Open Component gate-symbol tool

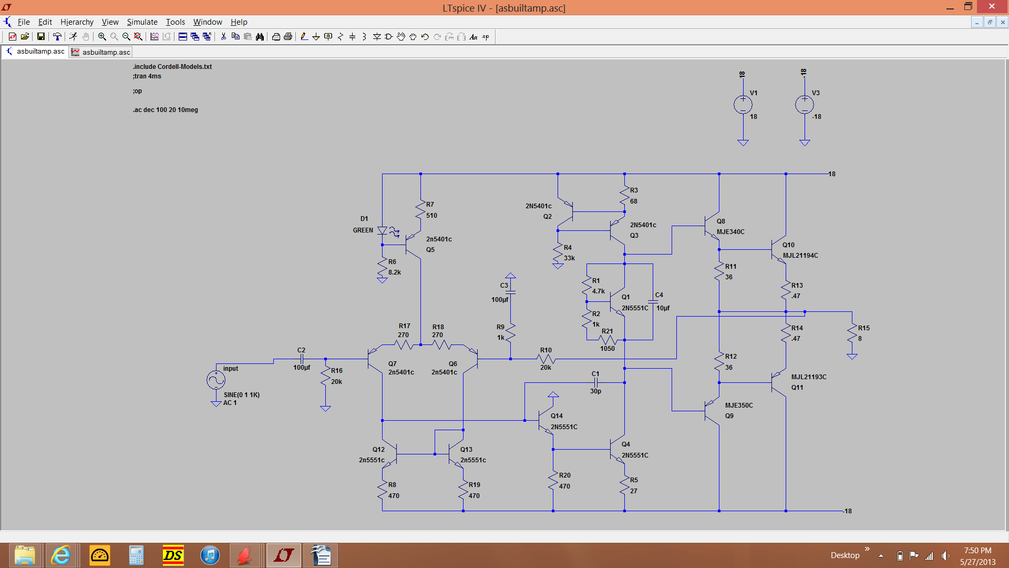click(389, 36)
